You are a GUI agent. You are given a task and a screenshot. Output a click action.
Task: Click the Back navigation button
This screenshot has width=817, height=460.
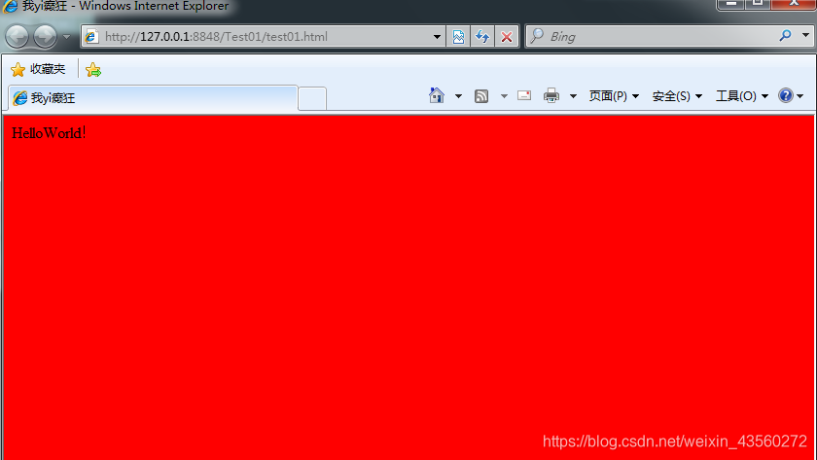coord(18,37)
